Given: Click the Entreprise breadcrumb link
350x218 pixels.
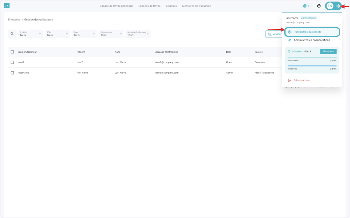Looking at the screenshot, I should point(14,20).
